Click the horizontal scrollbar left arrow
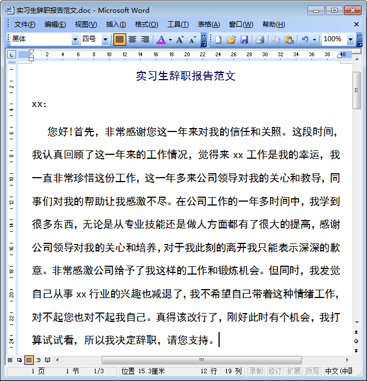Screen dimensions: 367x381 tap(57, 360)
